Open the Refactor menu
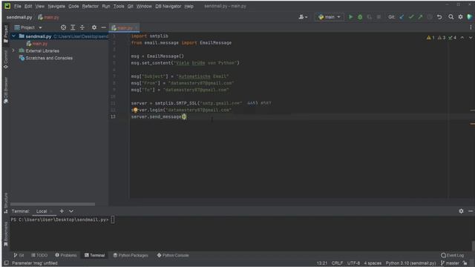The image size is (475, 267). (x=91, y=6)
